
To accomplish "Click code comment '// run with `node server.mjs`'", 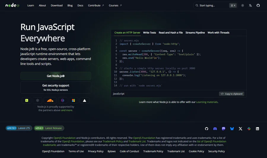I will (141, 86).
